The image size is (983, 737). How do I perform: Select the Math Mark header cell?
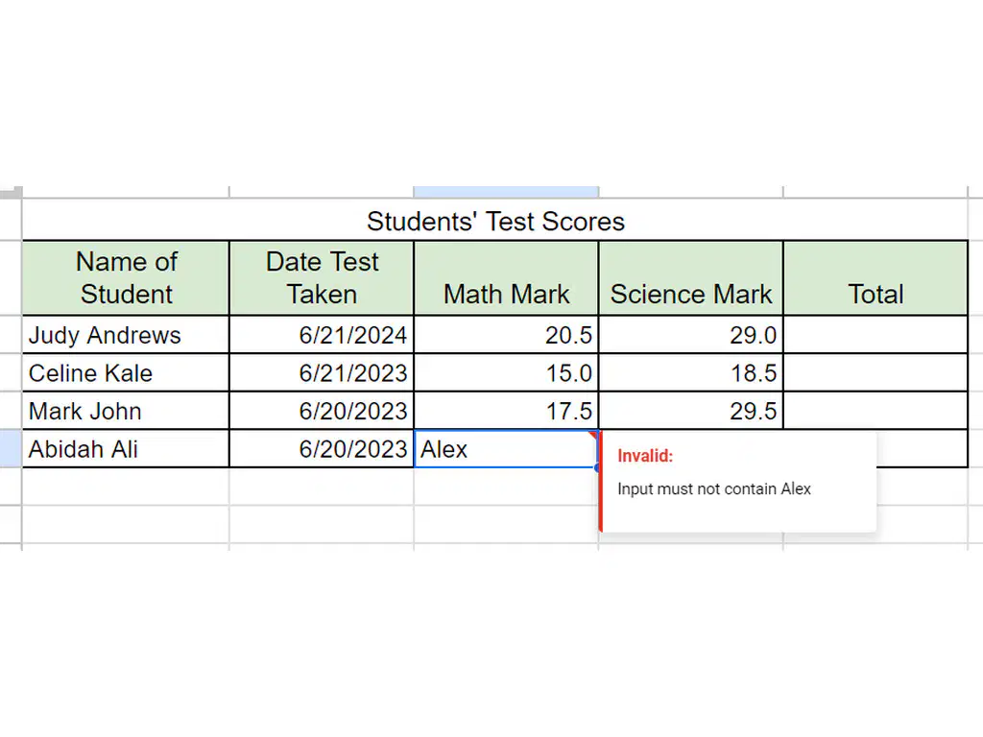pos(506,277)
